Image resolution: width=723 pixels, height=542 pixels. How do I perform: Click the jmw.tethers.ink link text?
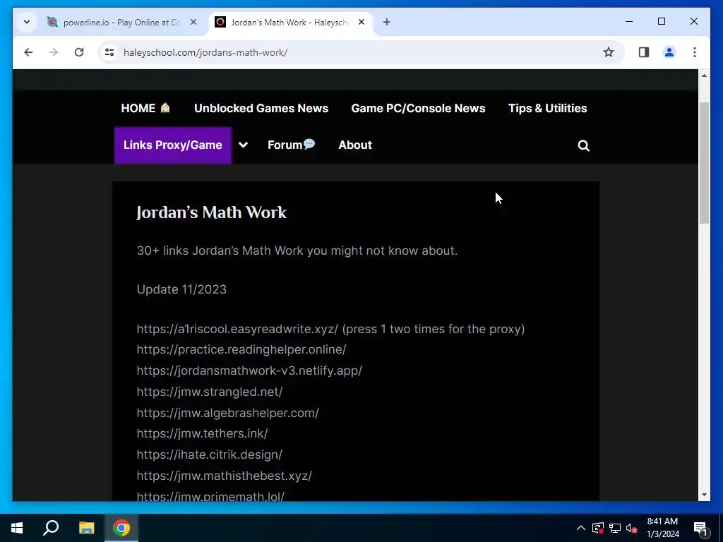[203, 434]
